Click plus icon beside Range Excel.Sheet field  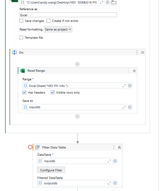[x=130, y=86]
